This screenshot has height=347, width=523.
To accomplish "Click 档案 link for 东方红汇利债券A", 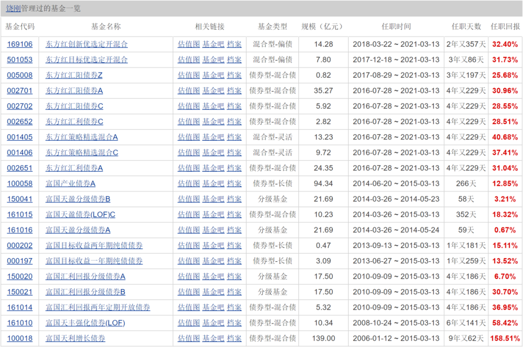I will pyautogui.click(x=234, y=168).
